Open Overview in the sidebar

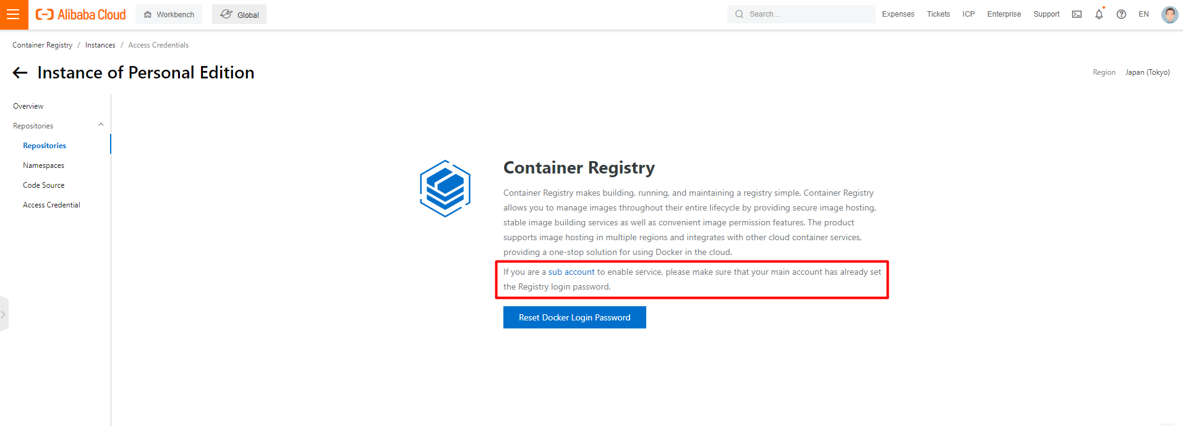pos(28,106)
